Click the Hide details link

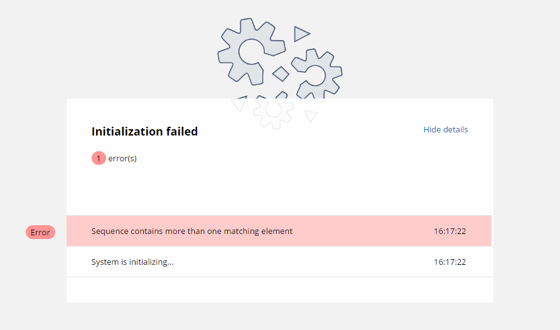click(445, 129)
